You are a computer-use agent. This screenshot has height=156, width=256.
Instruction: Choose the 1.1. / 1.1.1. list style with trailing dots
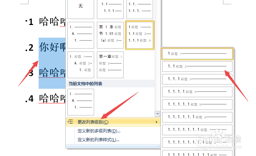pos(140,9)
